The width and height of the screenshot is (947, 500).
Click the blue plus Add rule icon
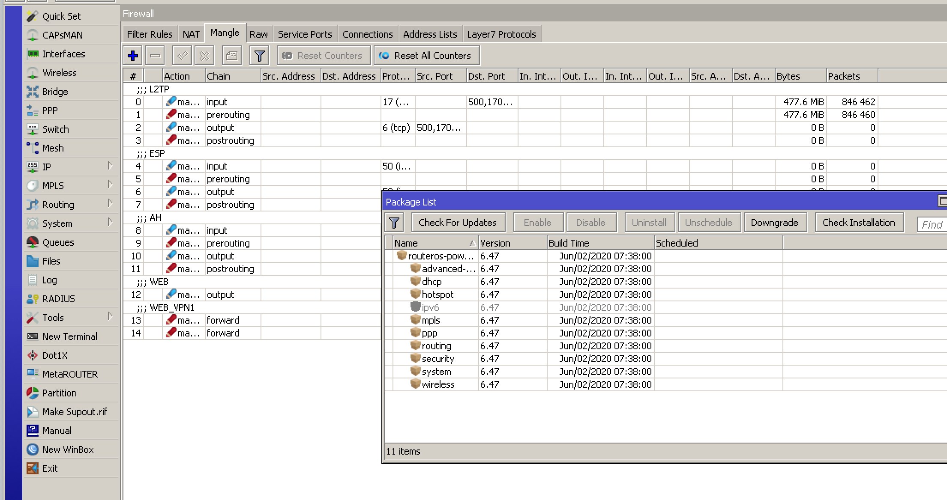point(133,56)
